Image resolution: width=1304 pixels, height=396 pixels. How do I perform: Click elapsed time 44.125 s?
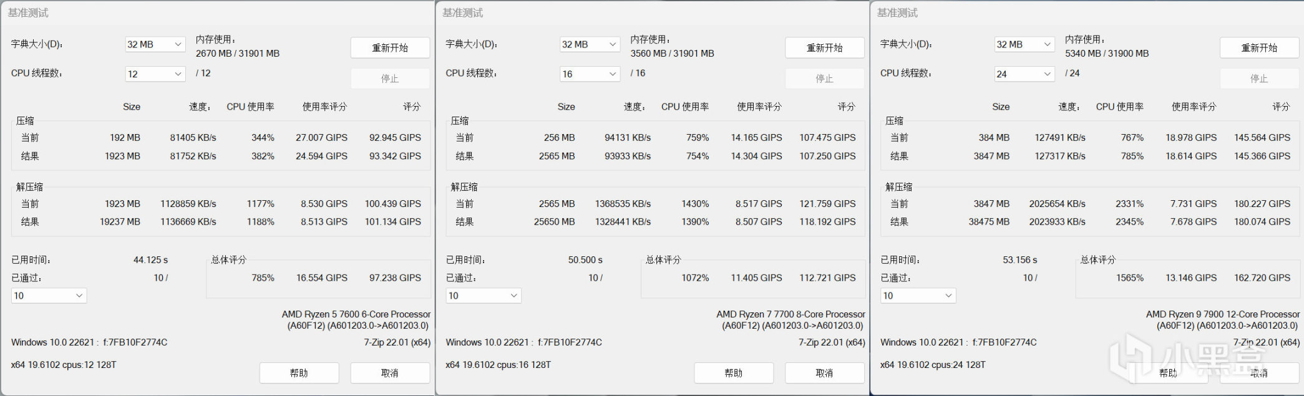(x=150, y=259)
